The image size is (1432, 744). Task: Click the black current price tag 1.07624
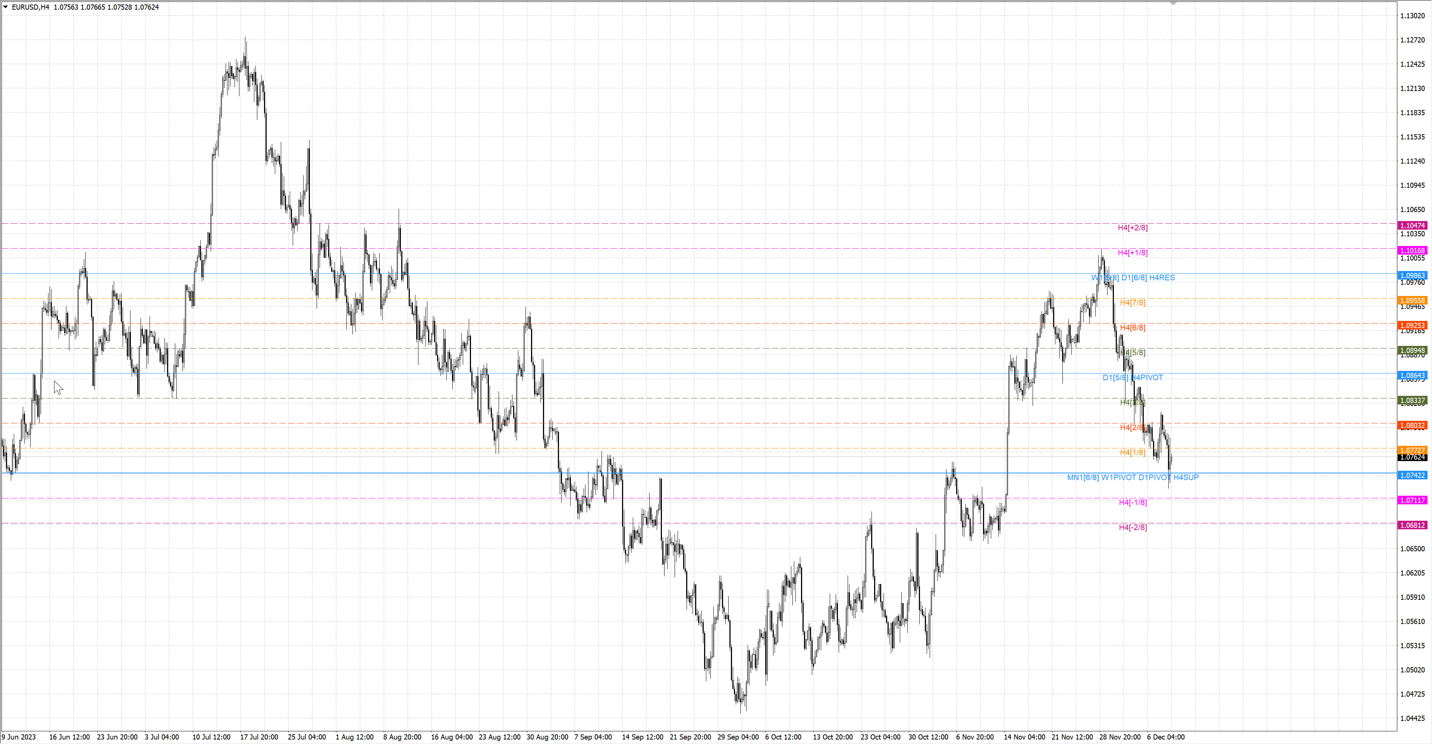(x=1412, y=458)
